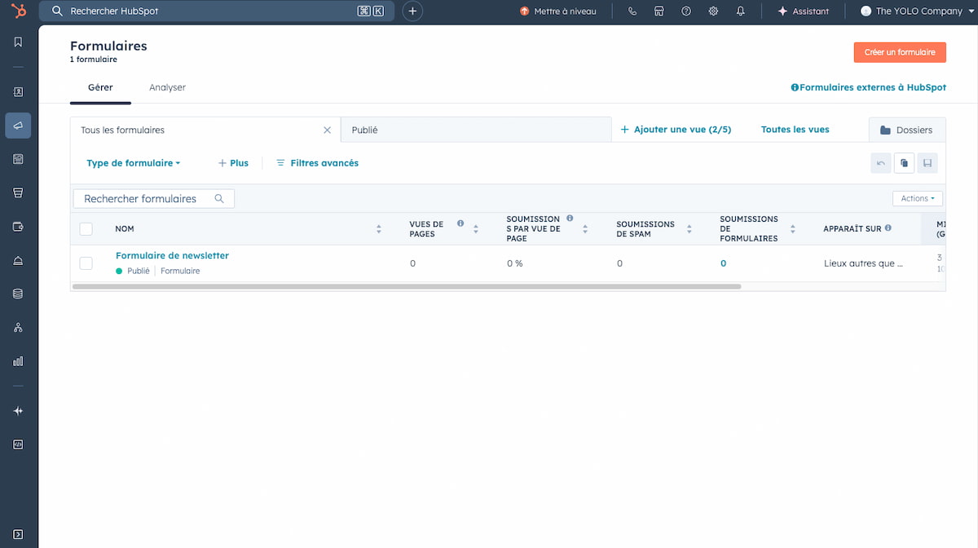Open the Content icon in sidebar
This screenshot has width=978, height=548.
point(18,159)
